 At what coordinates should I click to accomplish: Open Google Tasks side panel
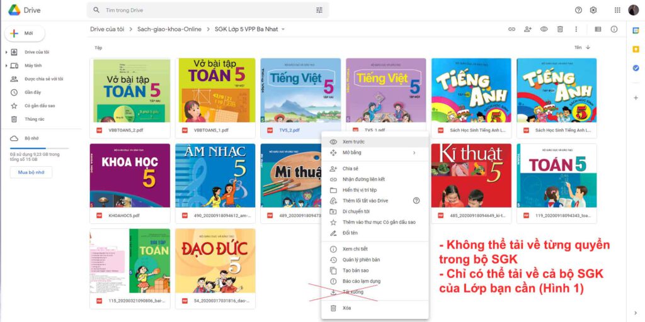tap(636, 68)
